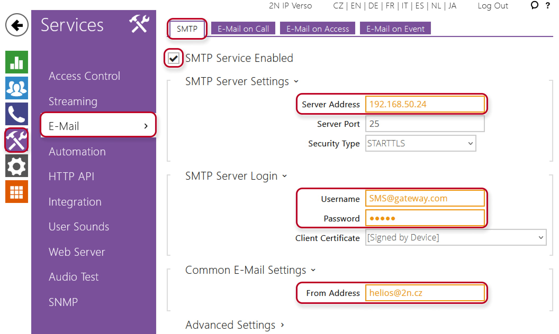Switch language to DE
Screen dimensions: 559x334
point(373,6)
